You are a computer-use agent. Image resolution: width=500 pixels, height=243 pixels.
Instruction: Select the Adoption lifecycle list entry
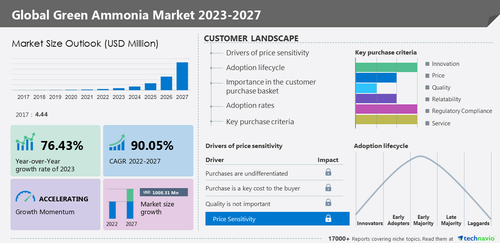[255, 68]
